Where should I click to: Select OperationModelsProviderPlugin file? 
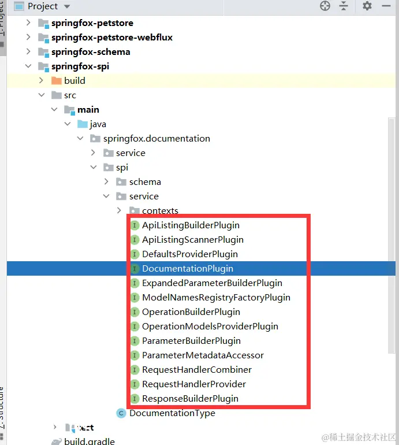[210, 327]
